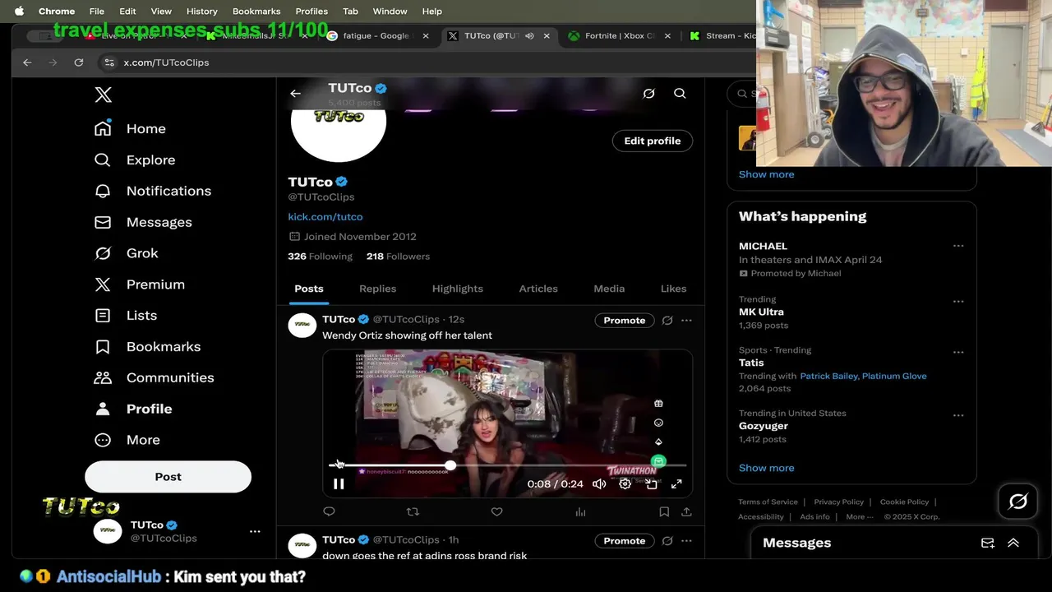The width and height of the screenshot is (1052, 592).
Task: Open Chrome Bookmarks menu
Action: click(256, 12)
